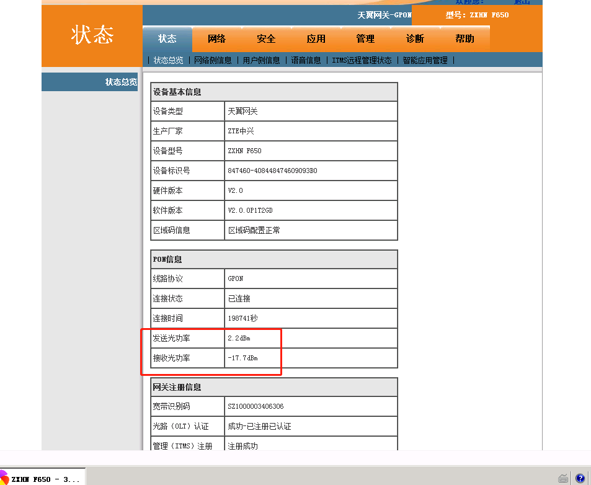Open the 网络侧信息 submenu link
This screenshot has height=485, width=591.
[213, 60]
